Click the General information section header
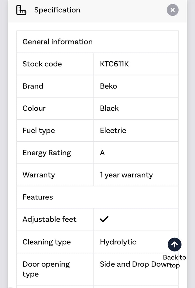Screen dimensions: 195x288 click(57, 42)
